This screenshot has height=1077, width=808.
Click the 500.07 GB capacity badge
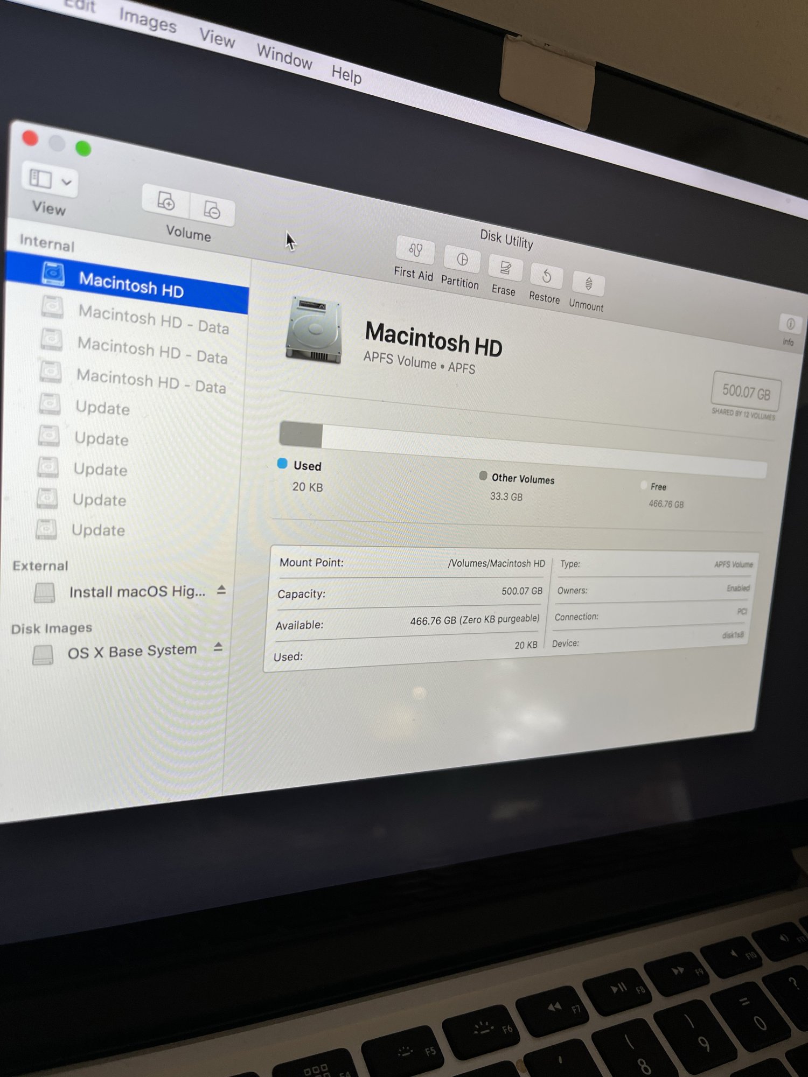tap(746, 391)
